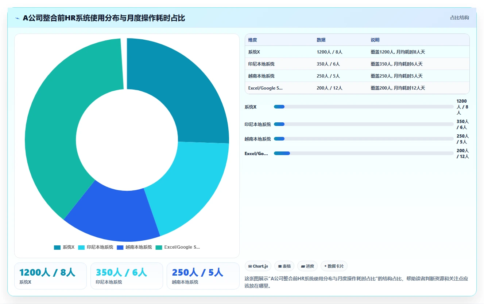Click the Excel/Go... progress bar
The image size is (484, 304).
pos(364,153)
